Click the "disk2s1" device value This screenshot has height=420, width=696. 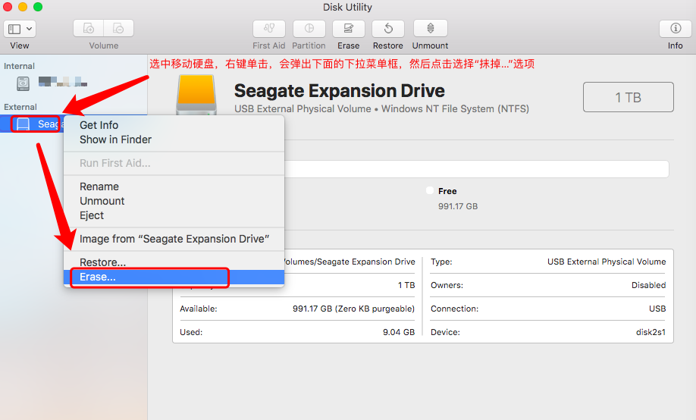pyautogui.click(x=651, y=332)
